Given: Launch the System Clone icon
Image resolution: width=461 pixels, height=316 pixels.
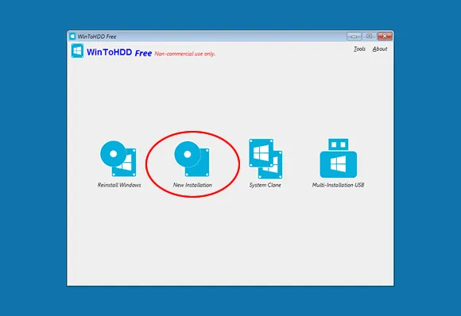Looking at the screenshot, I should click(x=265, y=159).
